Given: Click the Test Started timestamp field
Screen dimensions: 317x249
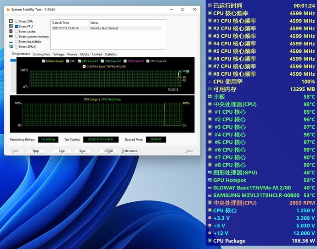Looking at the screenshot, I should pyautogui.click(x=101, y=139).
